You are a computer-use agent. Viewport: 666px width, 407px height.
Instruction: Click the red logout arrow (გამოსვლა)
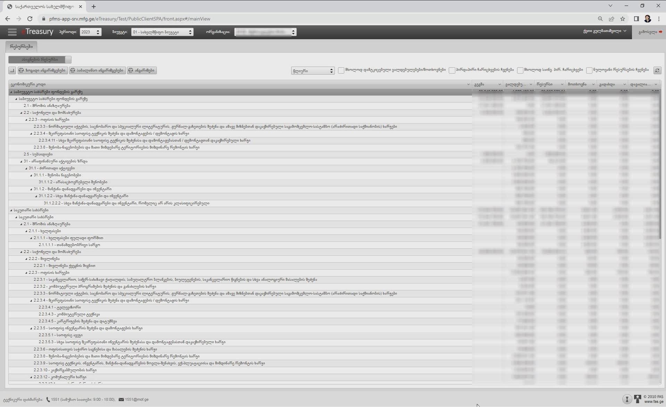click(660, 32)
